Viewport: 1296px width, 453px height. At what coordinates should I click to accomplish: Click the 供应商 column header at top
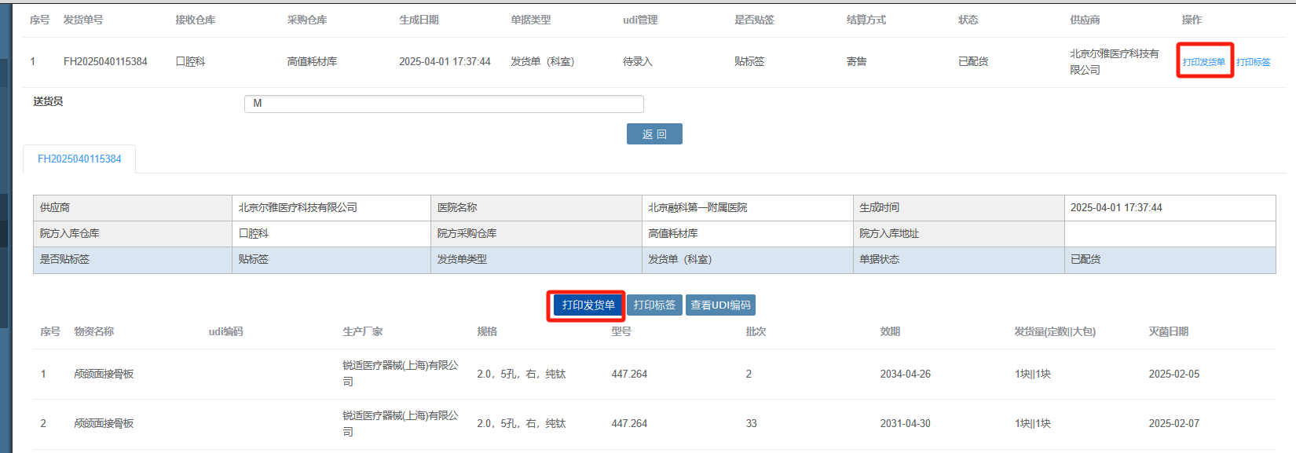(x=1085, y=20)
